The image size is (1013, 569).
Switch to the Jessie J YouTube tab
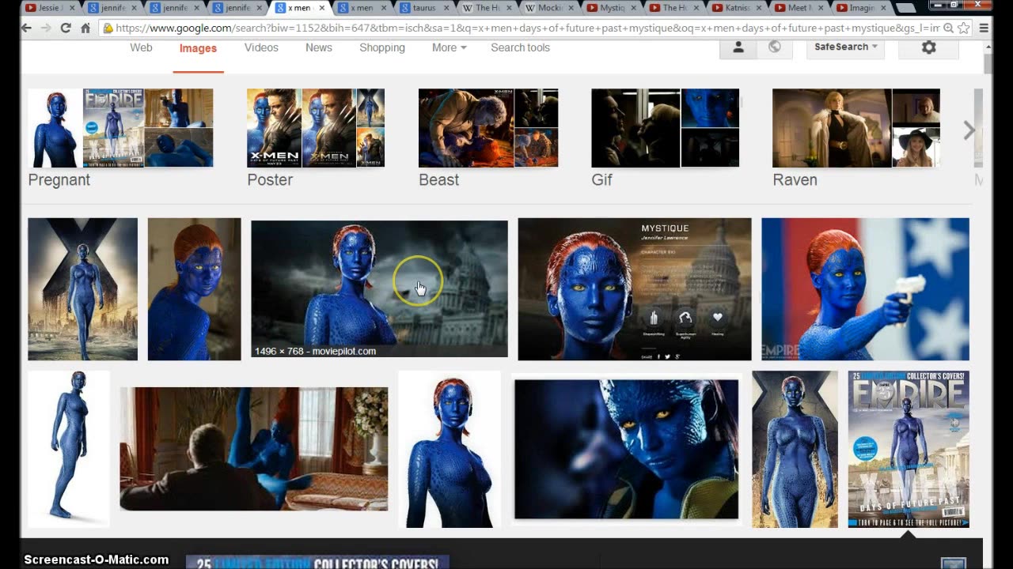click(49, 8)
